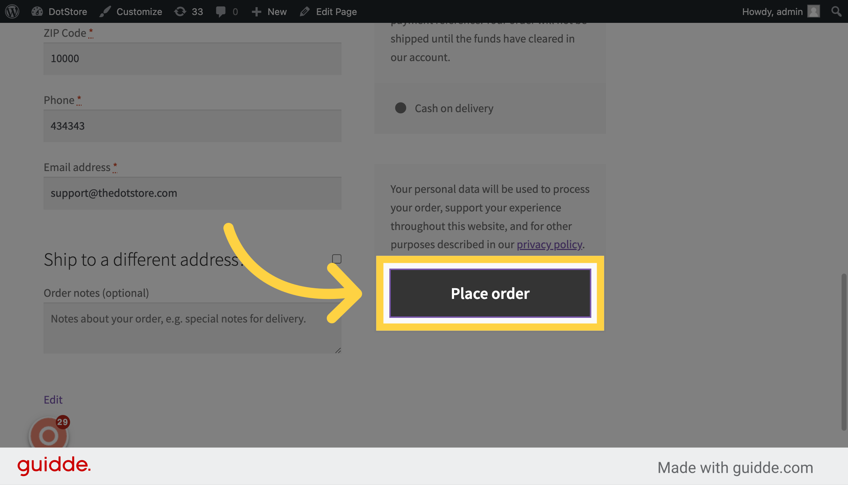Click the Edit link below the notes field
This screenshot has height=485, width=848.
pos(53,400)
